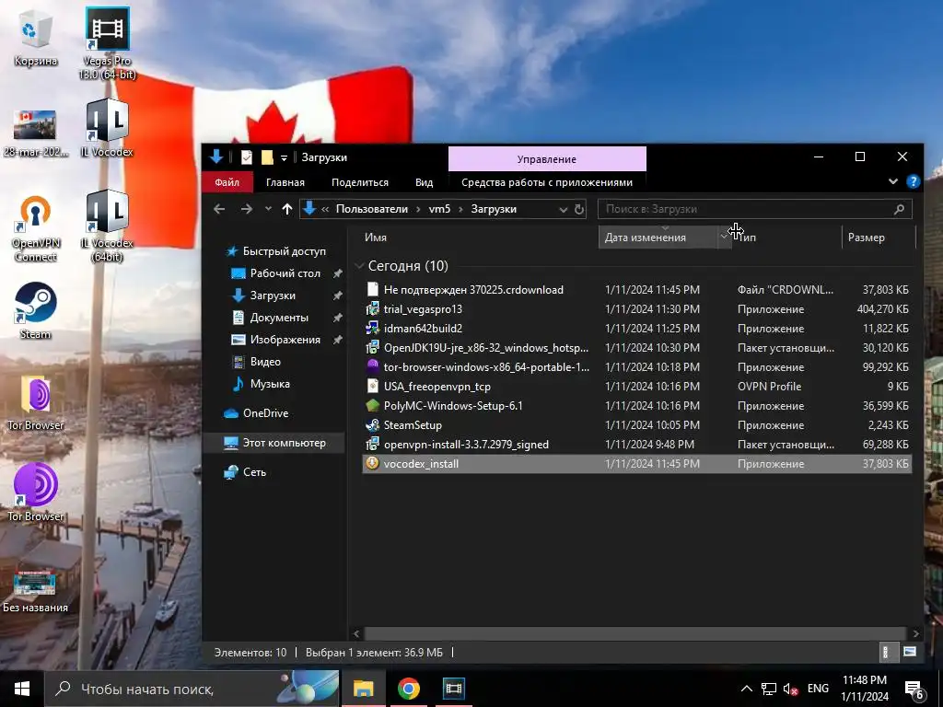Click the Поиск в: Загрузки search field
The image size is (943, 707).
point(746,209)
